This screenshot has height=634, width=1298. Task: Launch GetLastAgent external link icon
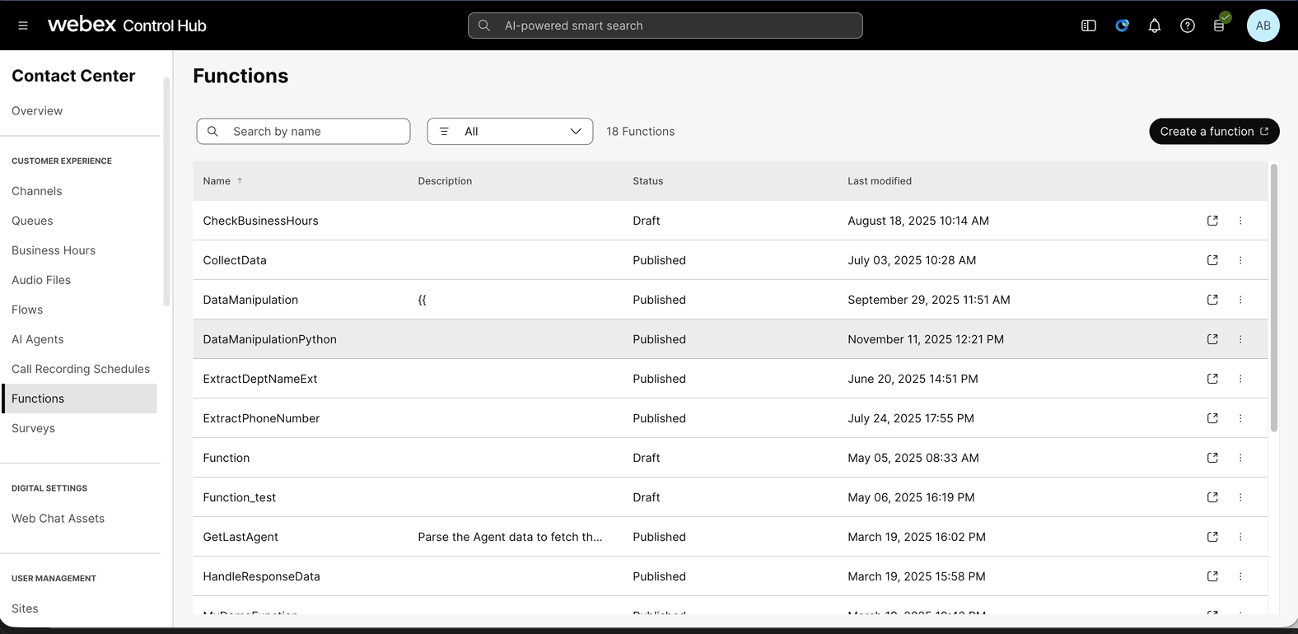[1212, 537]
